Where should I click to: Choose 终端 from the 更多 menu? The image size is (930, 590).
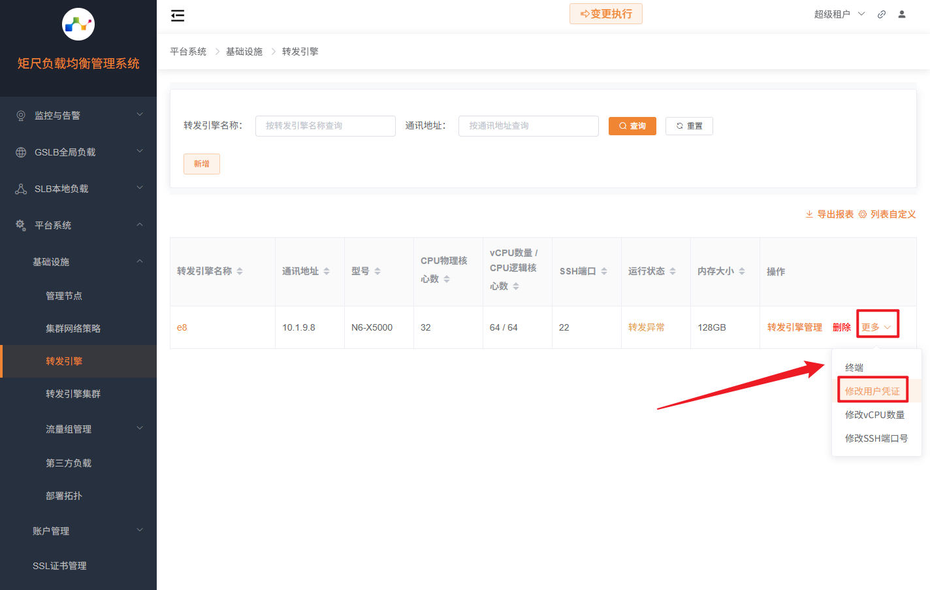click(x=853, y=367)
